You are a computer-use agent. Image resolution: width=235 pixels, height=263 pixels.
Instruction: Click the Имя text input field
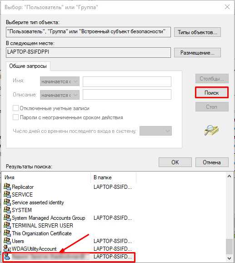tap(127, 81)
